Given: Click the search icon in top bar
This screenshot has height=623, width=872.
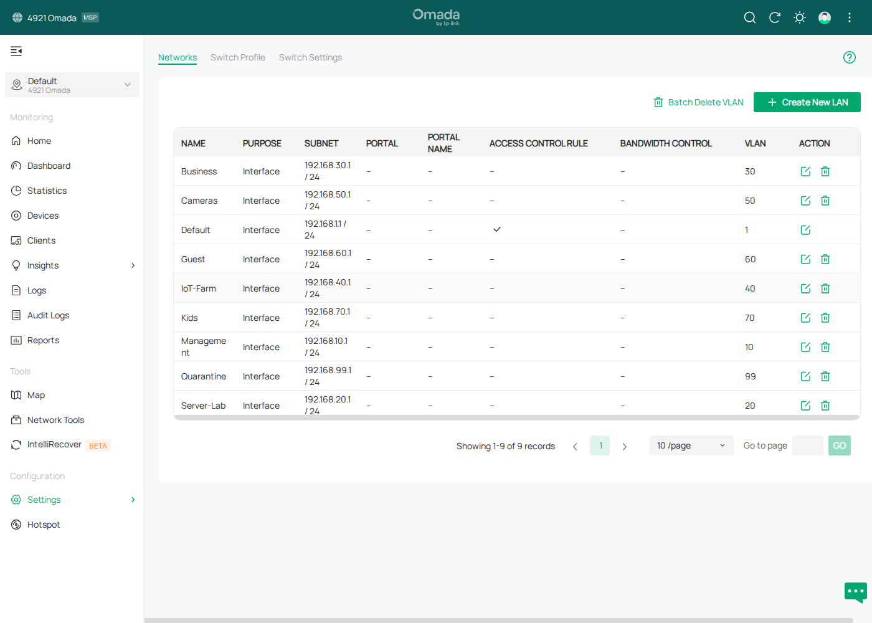Looking at the screenshot, I should tap(750, 17).
